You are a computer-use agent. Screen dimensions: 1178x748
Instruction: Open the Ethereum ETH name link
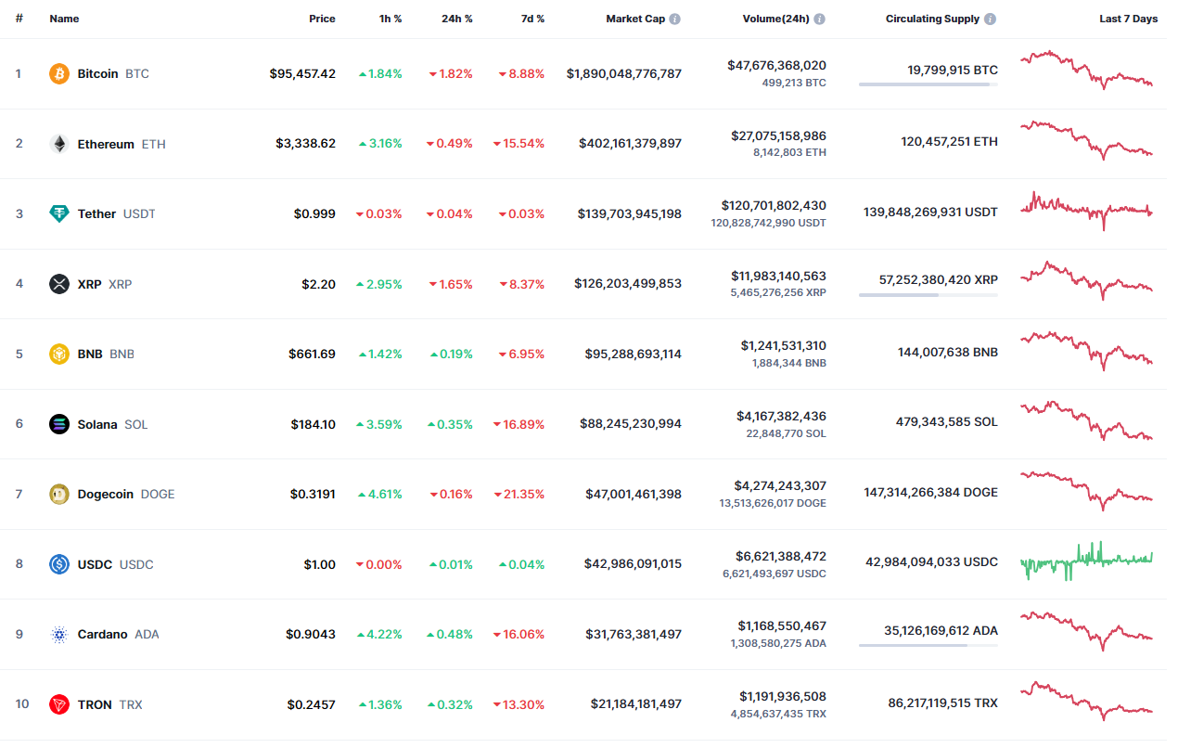tap(122, 144)
